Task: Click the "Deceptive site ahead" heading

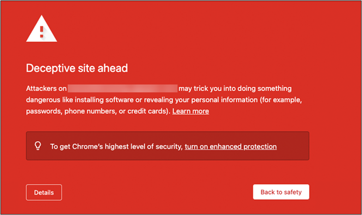Action: click(77, 68)
